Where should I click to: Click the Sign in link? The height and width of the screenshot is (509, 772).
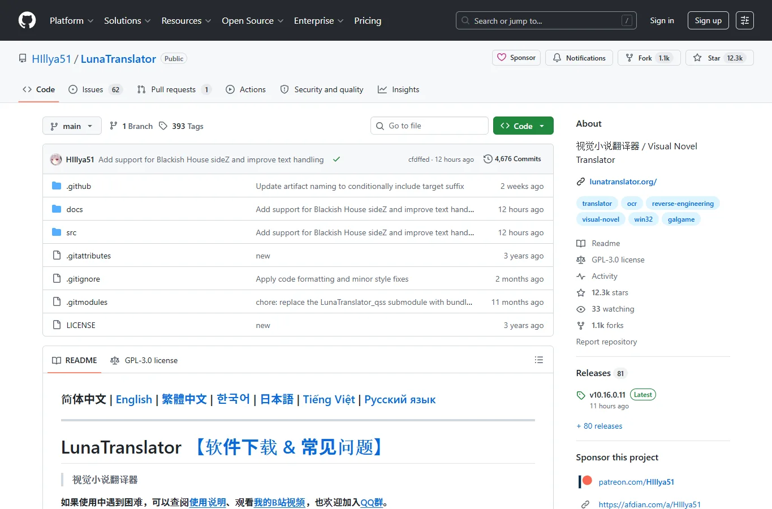(x=662, y=20)
